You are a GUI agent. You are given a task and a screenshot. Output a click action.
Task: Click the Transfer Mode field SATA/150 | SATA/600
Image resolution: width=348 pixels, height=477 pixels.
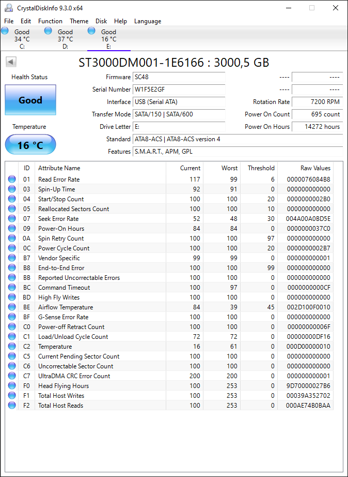[x=179, y=114]
